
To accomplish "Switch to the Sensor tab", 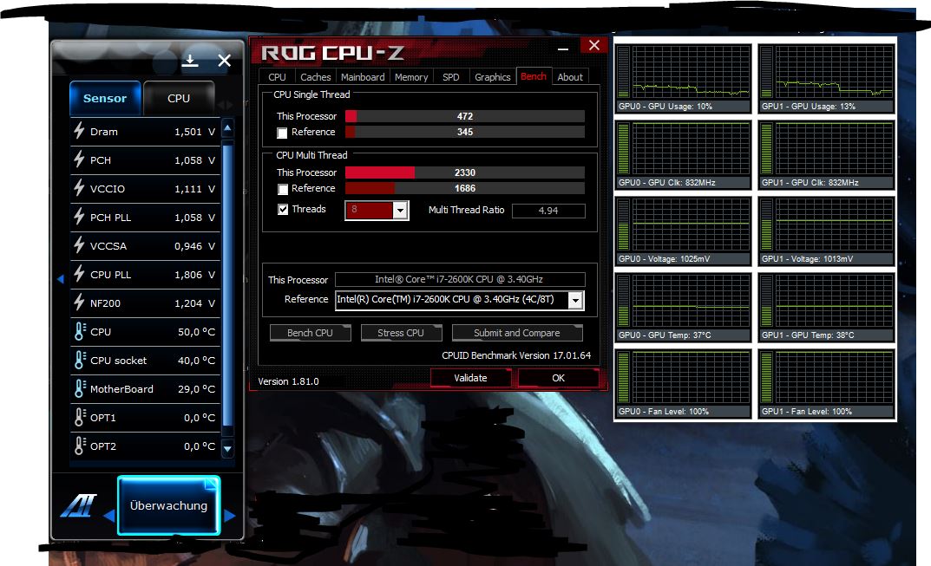I will [105, 98].
